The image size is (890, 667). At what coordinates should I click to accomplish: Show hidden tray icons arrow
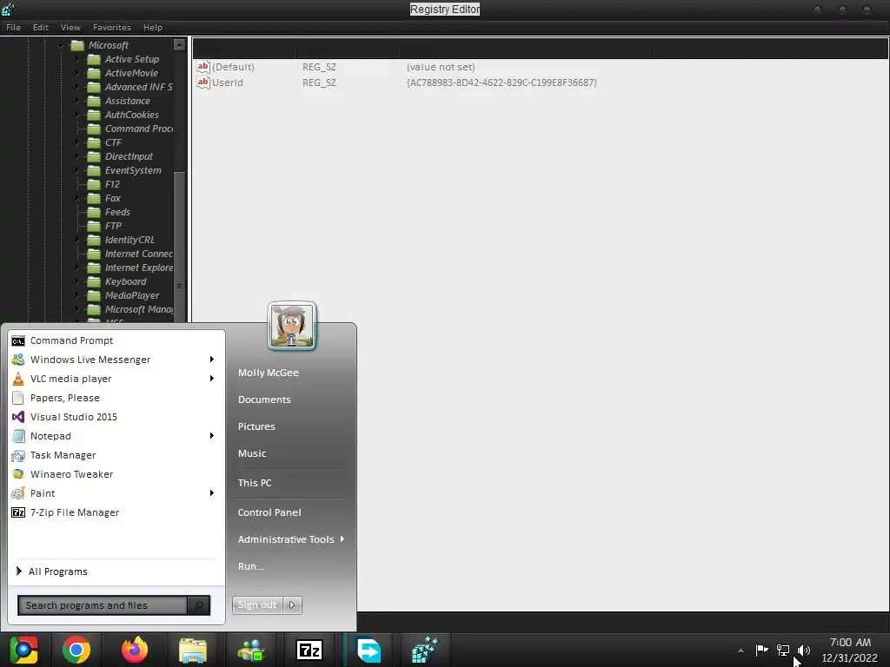741,650
